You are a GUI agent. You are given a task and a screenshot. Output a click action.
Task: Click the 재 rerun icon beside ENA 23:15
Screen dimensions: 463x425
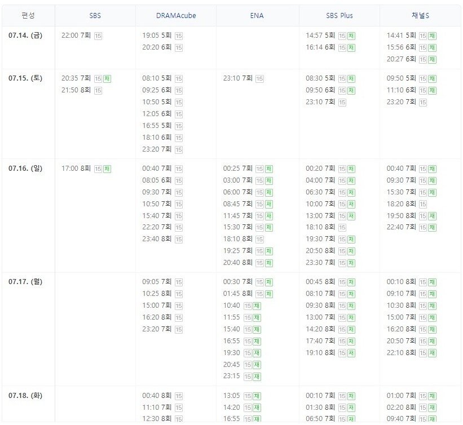(x=257, y=377)
